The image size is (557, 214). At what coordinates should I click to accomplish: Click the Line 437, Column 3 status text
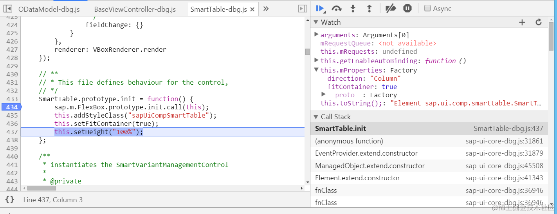click(x=53, y=200)
